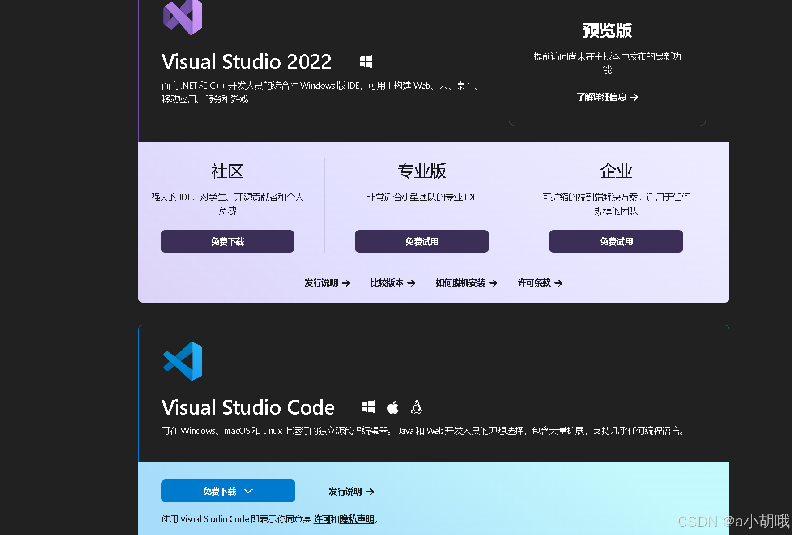The height and width of the screenshot is (535, 792).
Task: Click the 专业版 edition heading
Action: click(422, 171)
